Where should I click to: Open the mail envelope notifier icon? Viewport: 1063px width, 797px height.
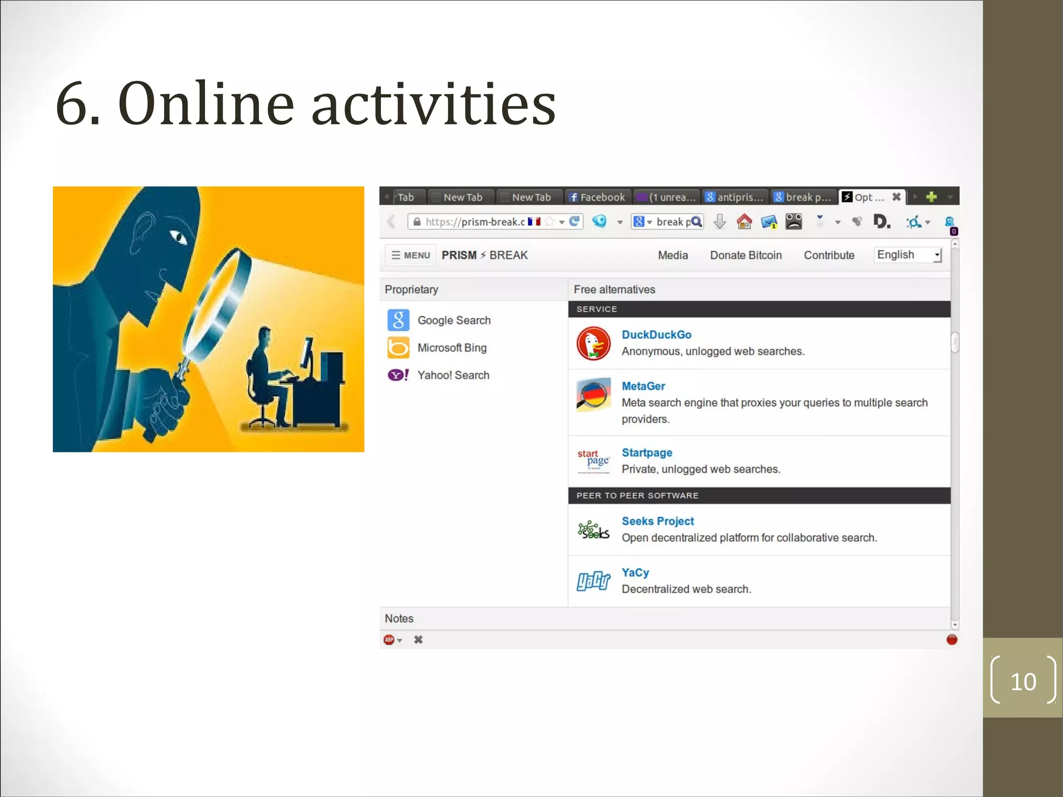769,222
